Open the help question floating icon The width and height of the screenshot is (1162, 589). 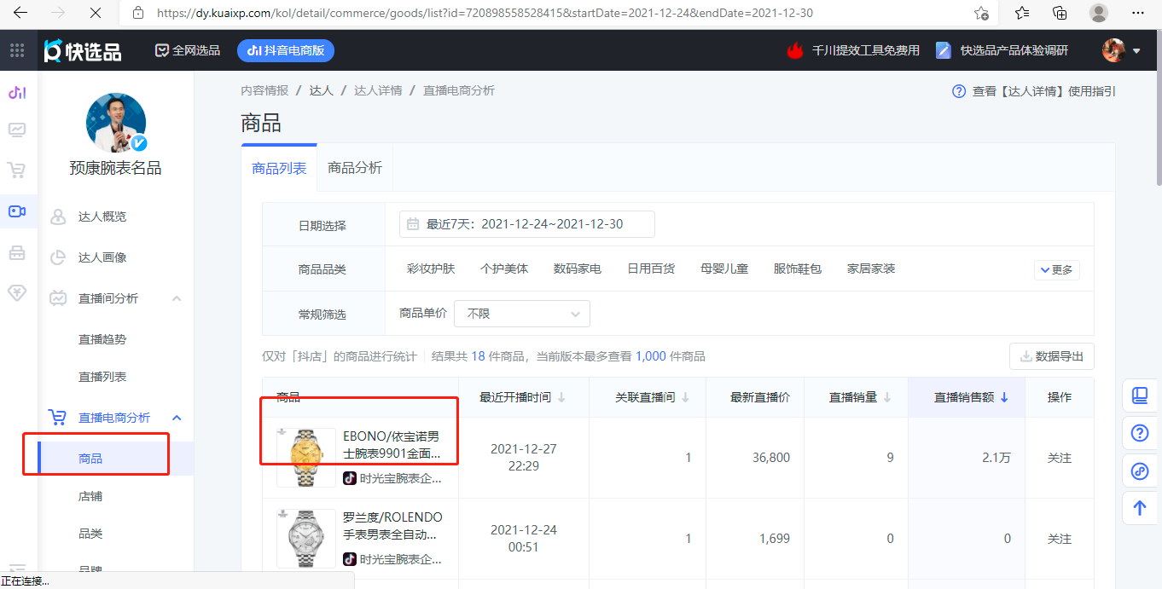pos(1140,433)
